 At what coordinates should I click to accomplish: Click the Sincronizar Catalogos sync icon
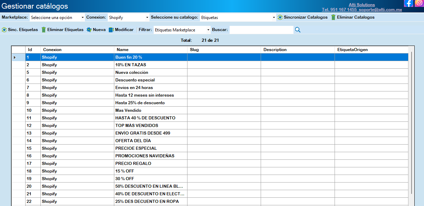[280, 17]
